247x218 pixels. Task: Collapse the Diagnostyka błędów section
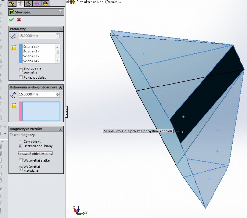(60, 129)
